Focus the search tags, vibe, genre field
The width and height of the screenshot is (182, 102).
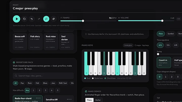click(43, 76)
